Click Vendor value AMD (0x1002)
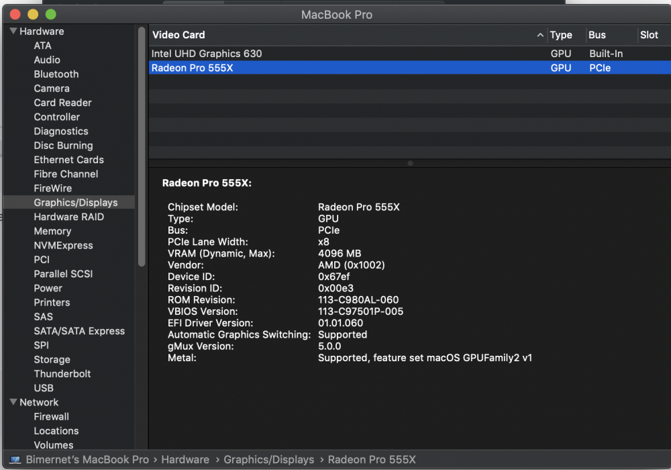The width and height of the screenshot is (671, 470). [x=352, y=265]
